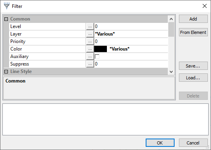Click the scroll down arrow of property list
The image size is (211, 150).
171,72
